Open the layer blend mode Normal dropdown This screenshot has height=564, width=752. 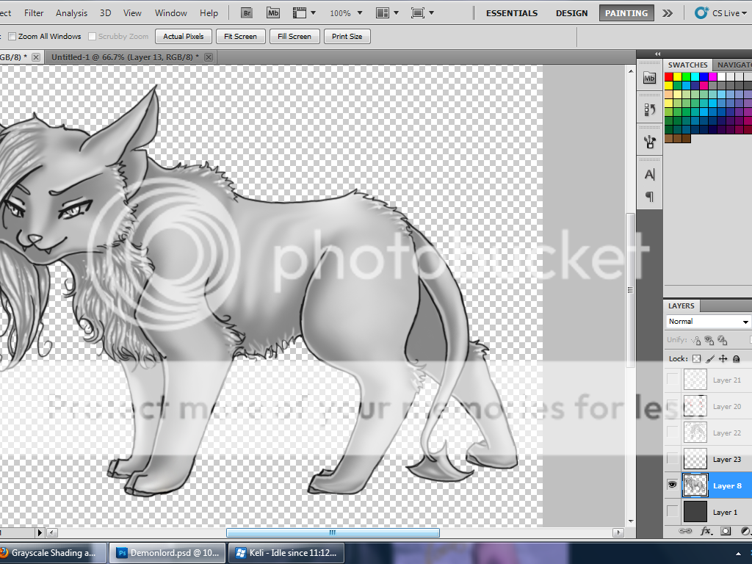point(708,322)
